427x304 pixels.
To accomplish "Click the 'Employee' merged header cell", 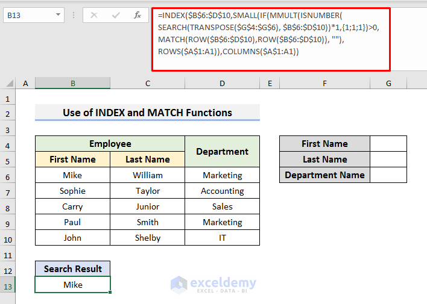I will click(x=110, y=143).
